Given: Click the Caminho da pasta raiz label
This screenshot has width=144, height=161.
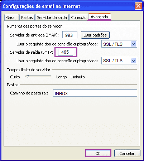Looking at the screenshot, I should 30,93.
